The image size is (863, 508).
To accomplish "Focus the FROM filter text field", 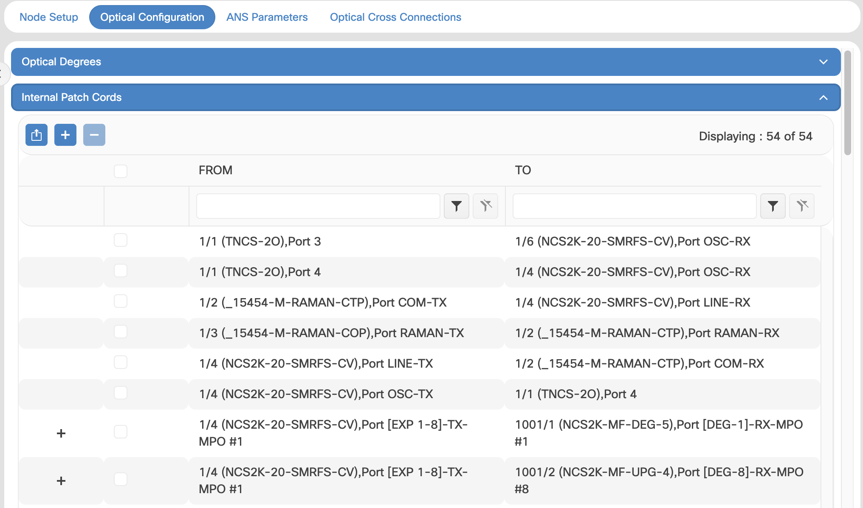I will coord(318,206).
